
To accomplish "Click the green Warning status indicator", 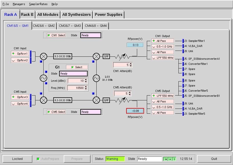I will pos(115,159).
